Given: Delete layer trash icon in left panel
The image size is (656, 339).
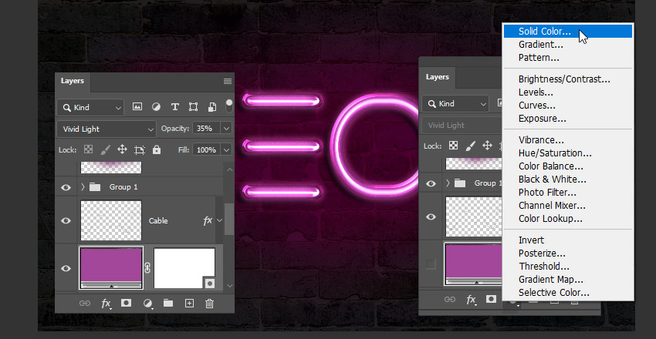Looking at the screenshot, I should pyautogui.click(x=210, y=303).
